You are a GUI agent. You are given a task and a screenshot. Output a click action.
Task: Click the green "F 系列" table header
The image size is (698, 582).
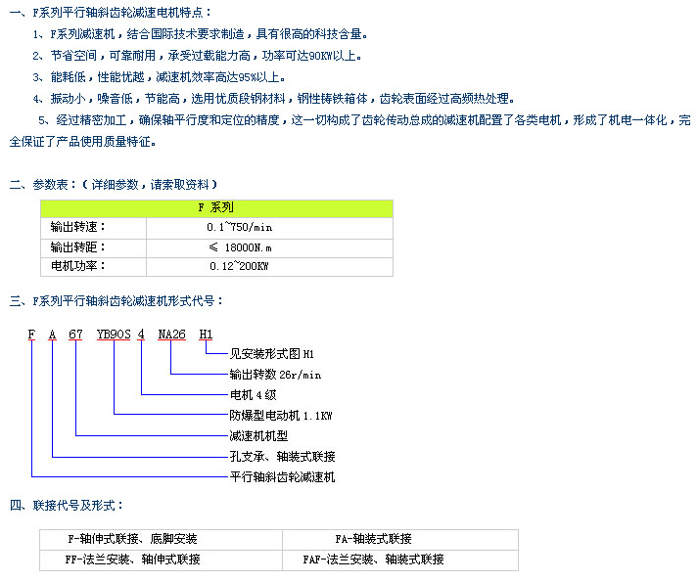point(216,208)
